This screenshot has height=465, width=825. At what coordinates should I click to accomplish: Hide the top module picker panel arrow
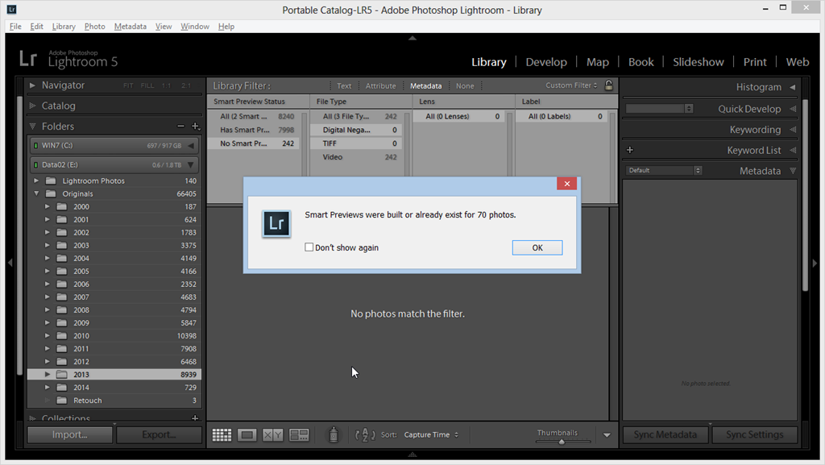pos(412,38)
